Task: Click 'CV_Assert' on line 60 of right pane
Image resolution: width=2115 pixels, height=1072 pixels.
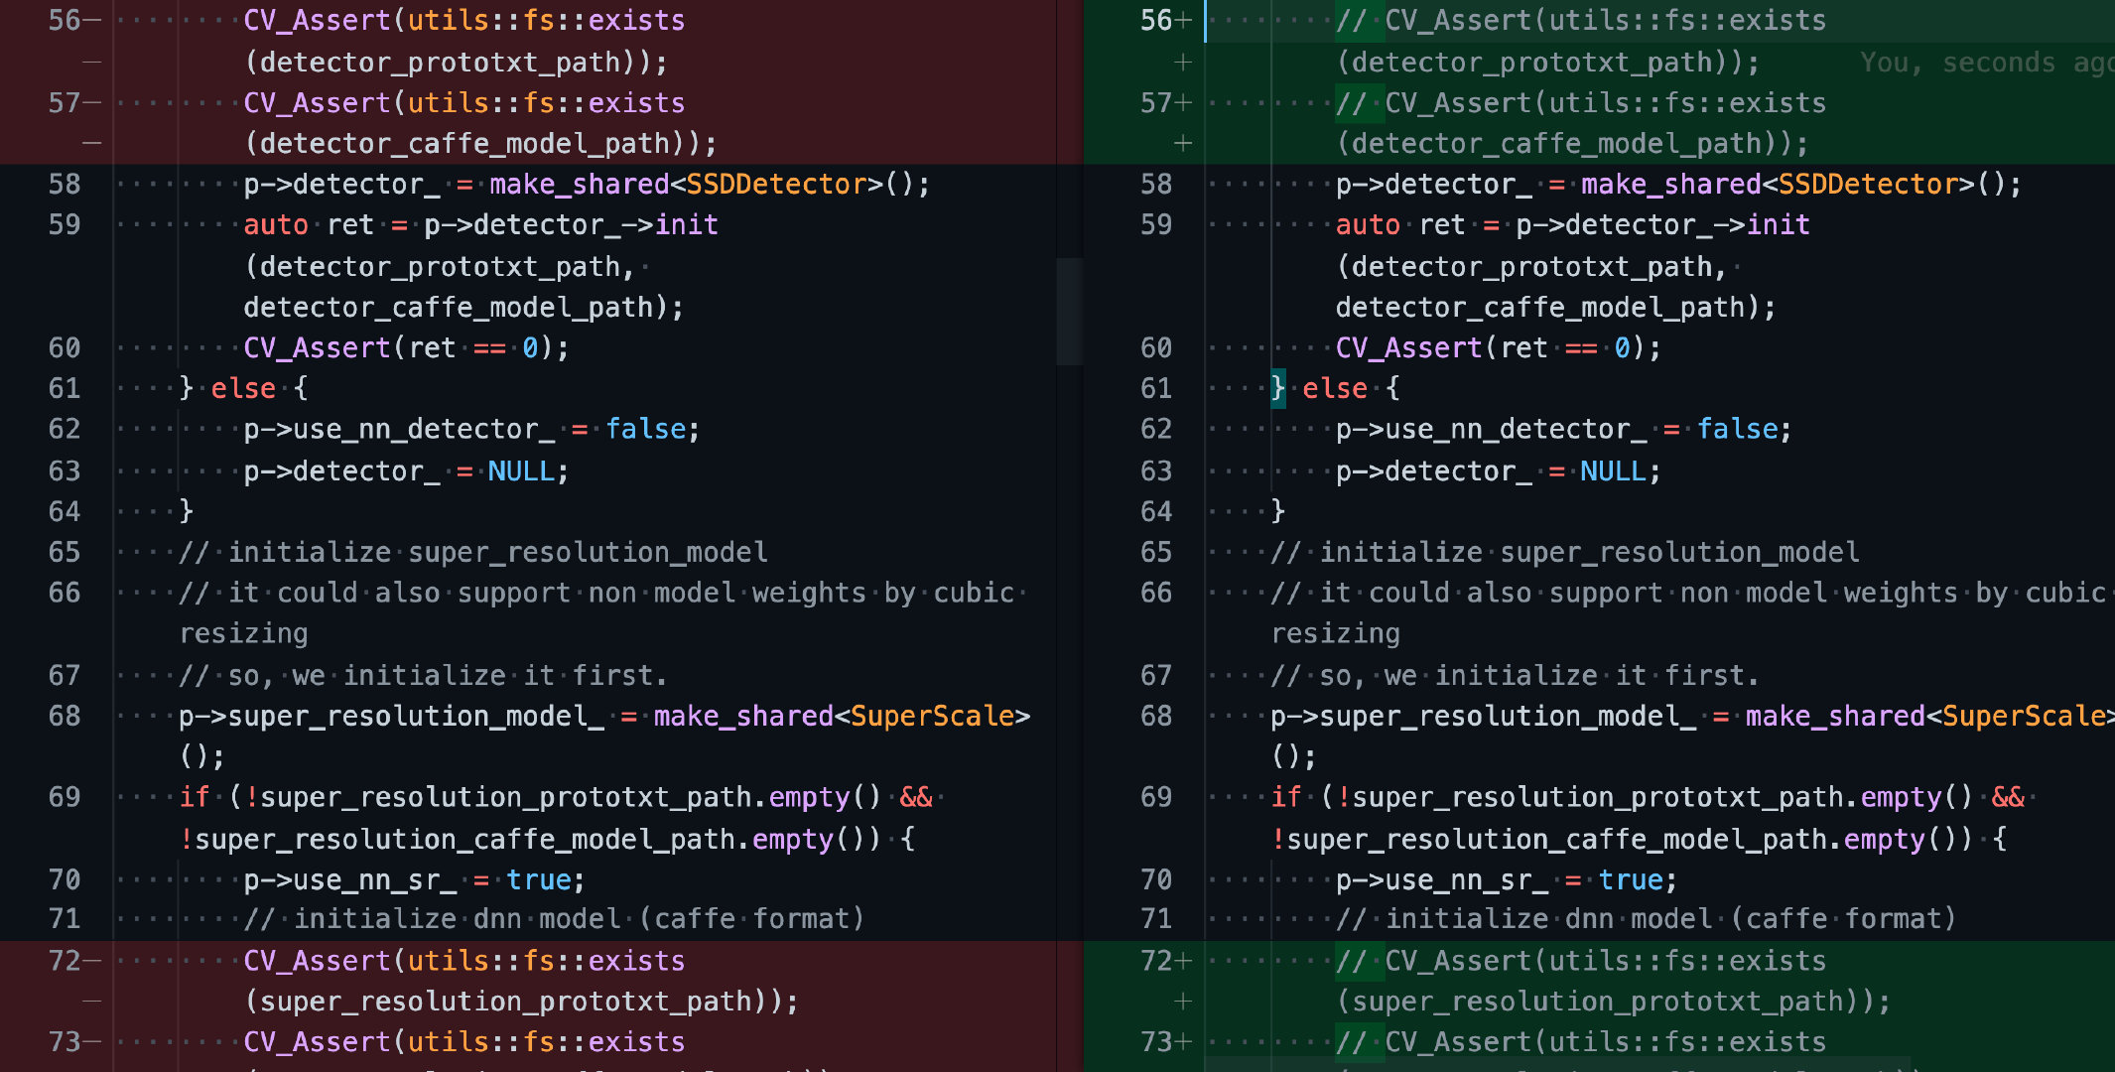Action: tap(1408, 348)
